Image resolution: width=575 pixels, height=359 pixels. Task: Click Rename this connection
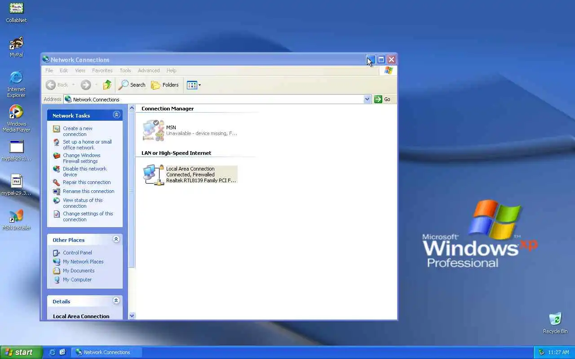coord(88,191)
